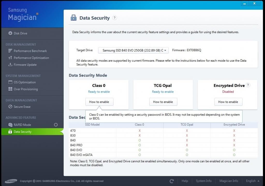Click the Samsung Magician logo title
The image size is (265, 186).
tap(23, 14)
